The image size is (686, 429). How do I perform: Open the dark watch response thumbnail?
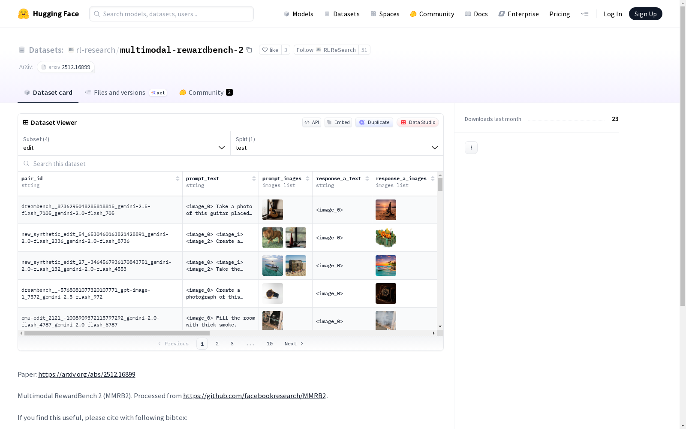(x=386, y=293)
